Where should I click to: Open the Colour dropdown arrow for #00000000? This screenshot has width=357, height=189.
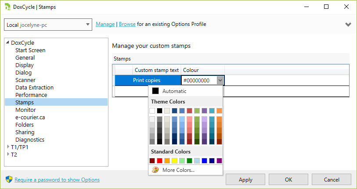pyautogui.click(x=220, y=80)
